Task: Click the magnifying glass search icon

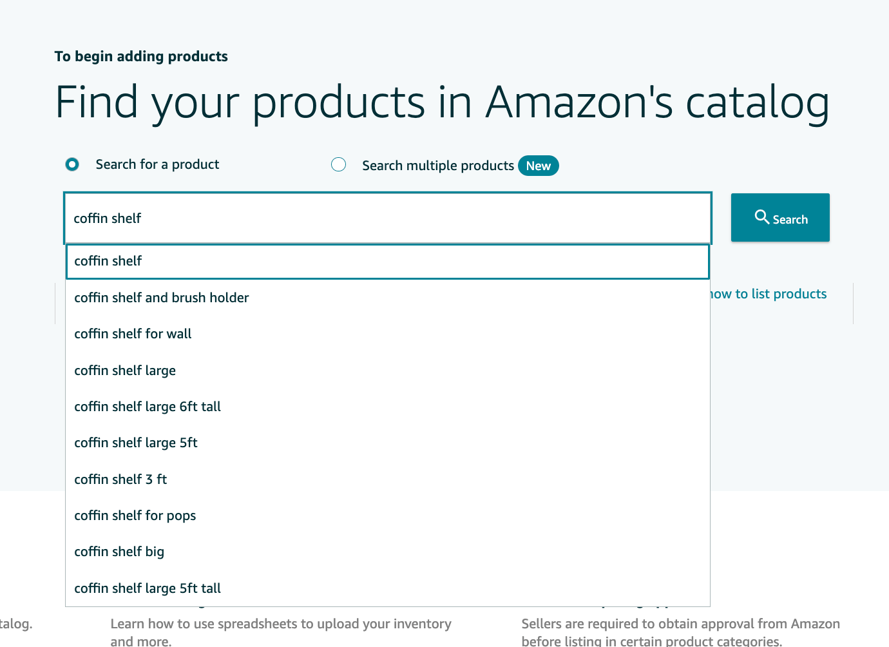Action: click(762, 218)
